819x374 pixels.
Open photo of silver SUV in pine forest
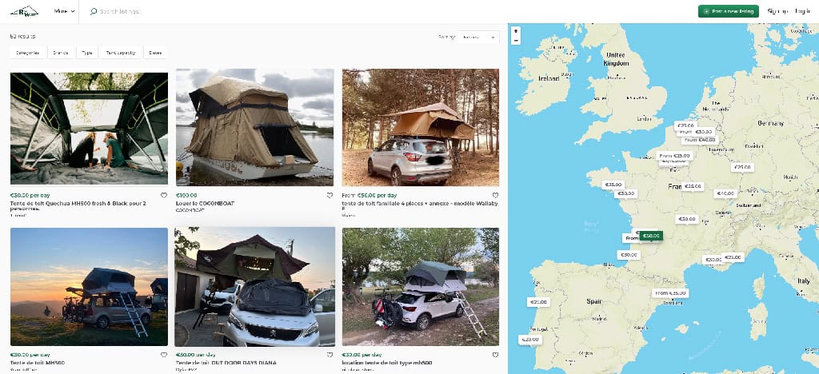click(421, 127)
